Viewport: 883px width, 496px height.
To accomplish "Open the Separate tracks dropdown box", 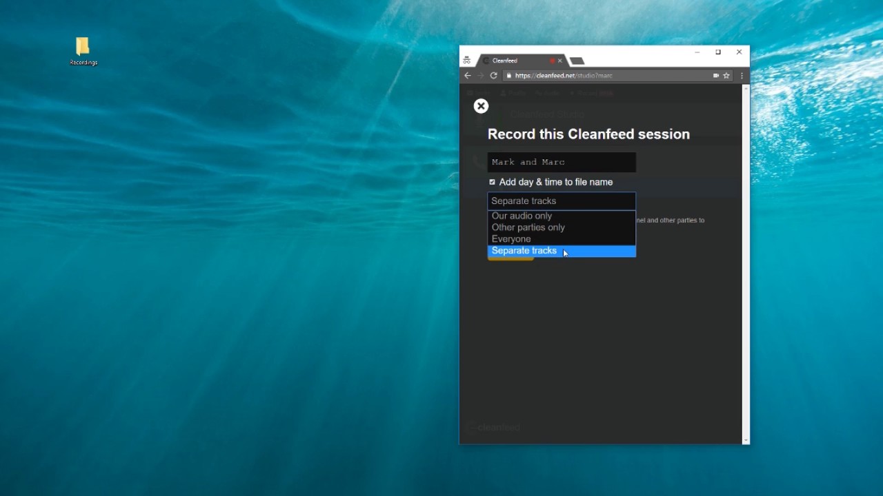I will (562, 201).
